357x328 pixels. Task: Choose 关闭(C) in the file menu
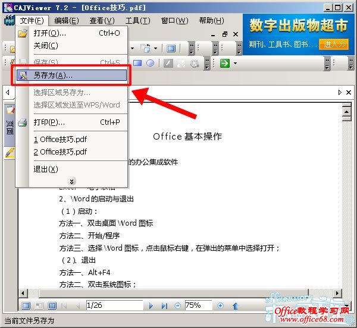[71, 46]
